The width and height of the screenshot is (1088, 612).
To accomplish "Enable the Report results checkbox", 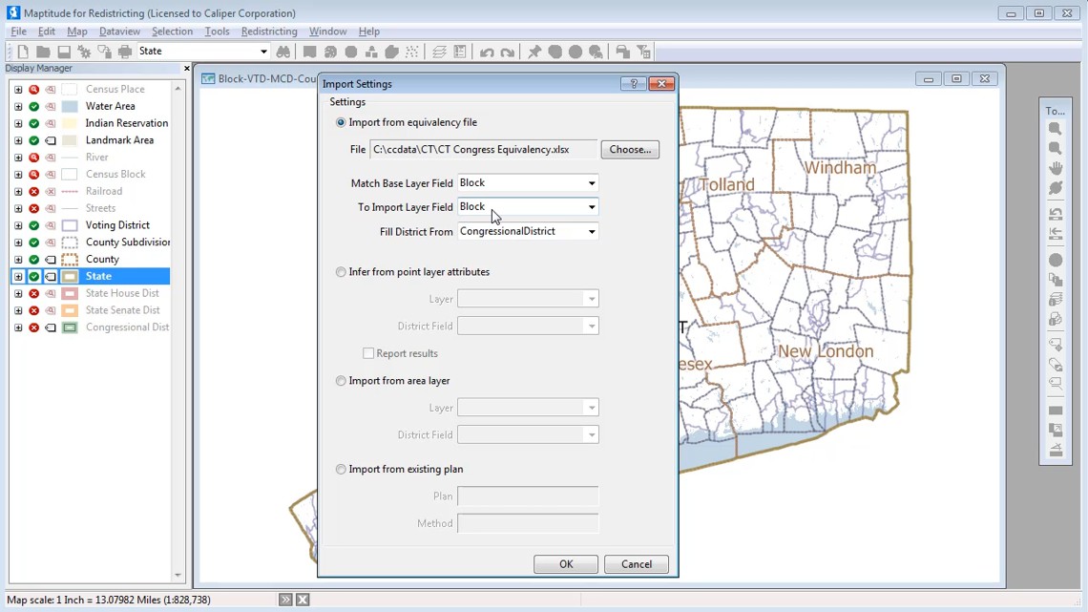I will coord(368,353).
